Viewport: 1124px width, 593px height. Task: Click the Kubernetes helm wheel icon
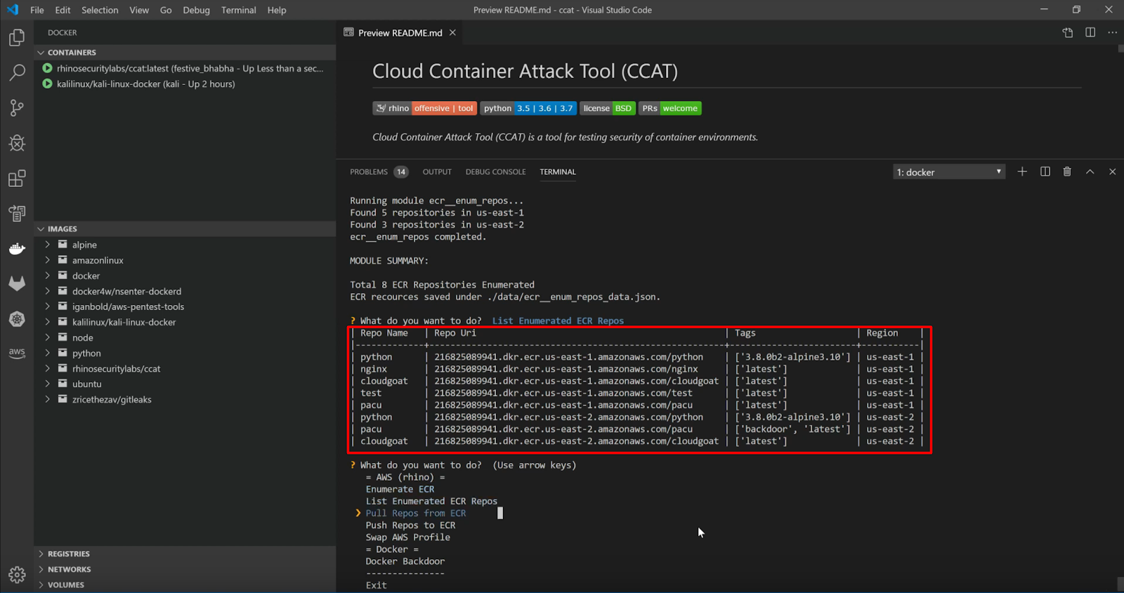(x=17, y=319)
